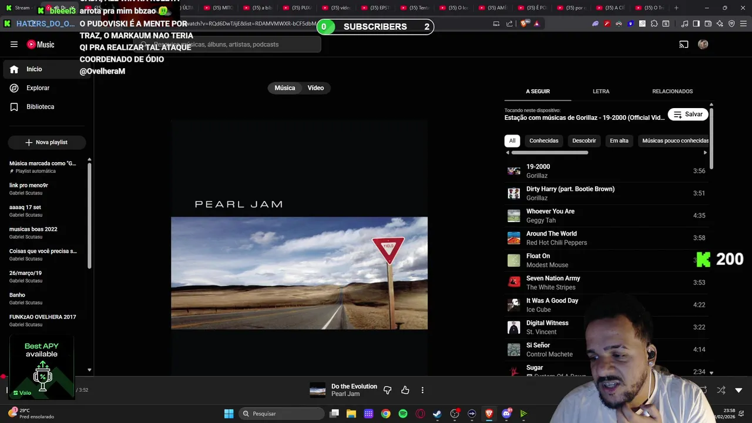Select the Conhecidas filter chip
752x423 pixels.
coord(543,141)
